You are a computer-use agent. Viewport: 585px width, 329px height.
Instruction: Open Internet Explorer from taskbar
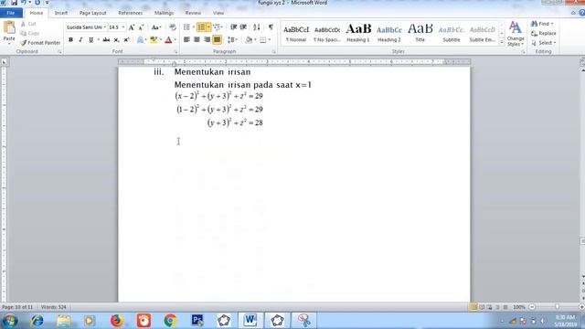coord(37,321)
